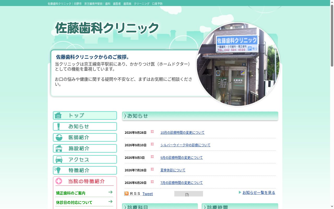Click pink arrow icon next to 2026年9月3日
The width and height of the screenshot is (334, 209).
tap(152, 156)
